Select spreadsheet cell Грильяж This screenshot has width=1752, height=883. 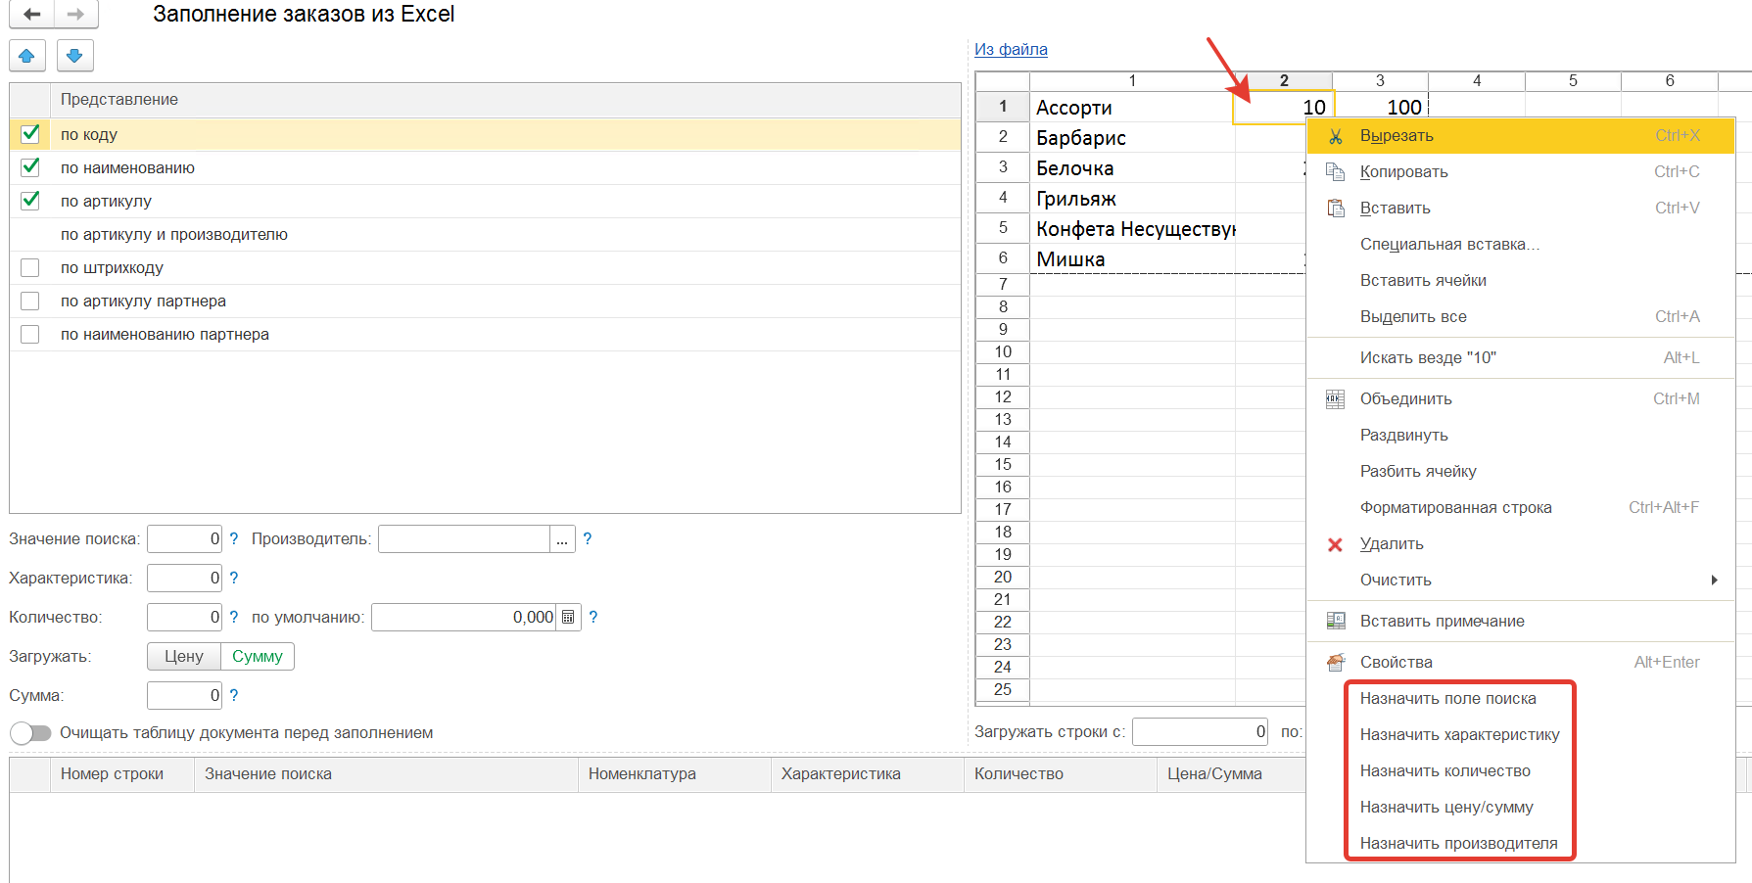(1132, 199)
